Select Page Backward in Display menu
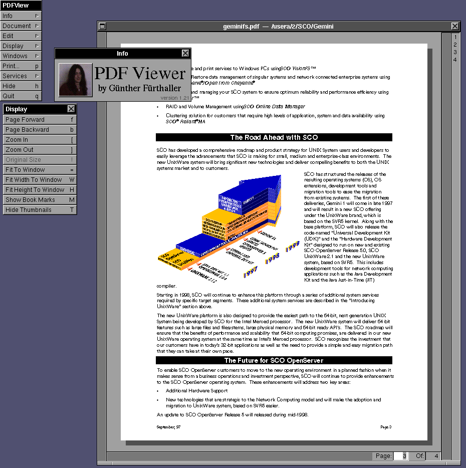Image resolution: width=466 pixels, height=468 pixels. [x=40, y=130]
